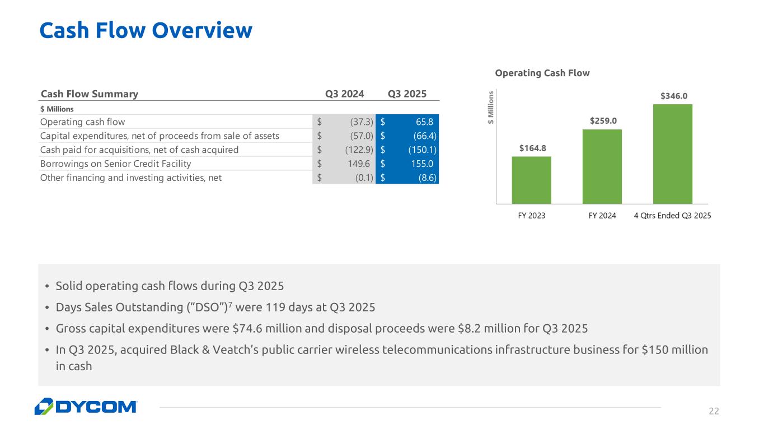764x429 pixels.
Task: Click the page number 22
Action: click(x=714, y=412)
